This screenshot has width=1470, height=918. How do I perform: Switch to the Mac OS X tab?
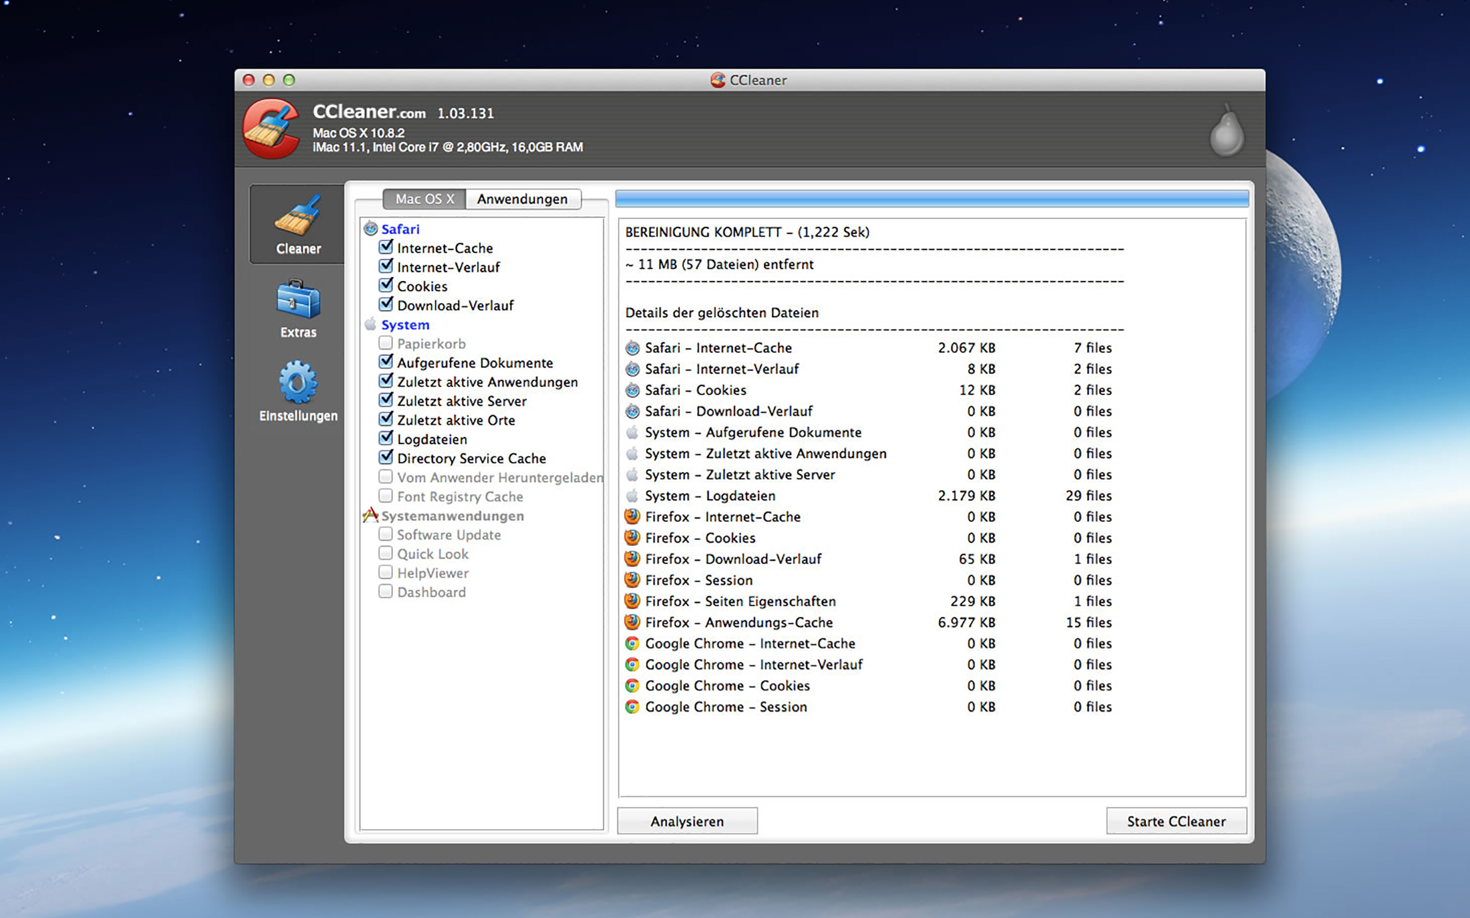424,199
